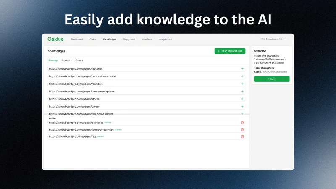Viewport: 336px width, 189px height.
Task: Add the pages/stores URL with plus icon
Action: [x=242, y=99]
